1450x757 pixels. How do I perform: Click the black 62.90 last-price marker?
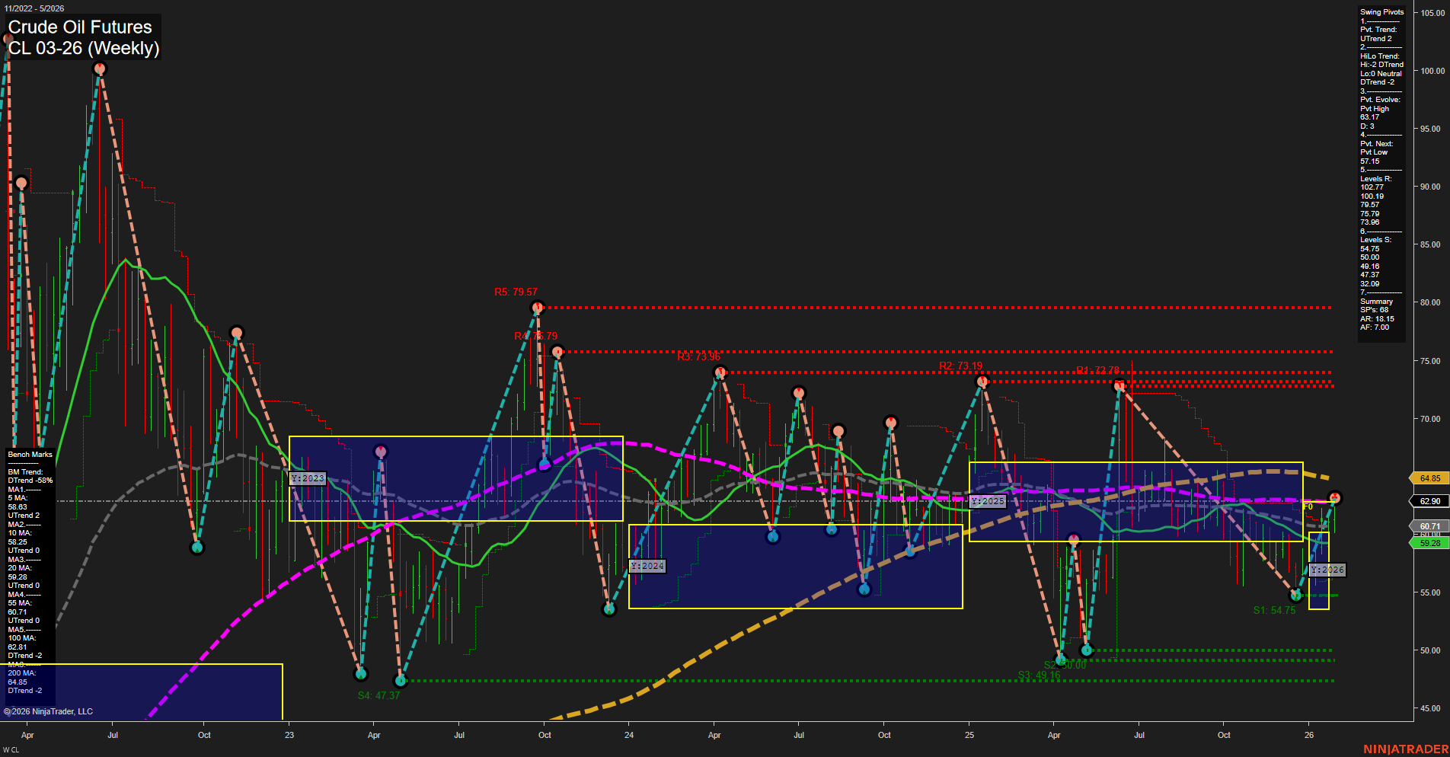tap(1429, 501)
